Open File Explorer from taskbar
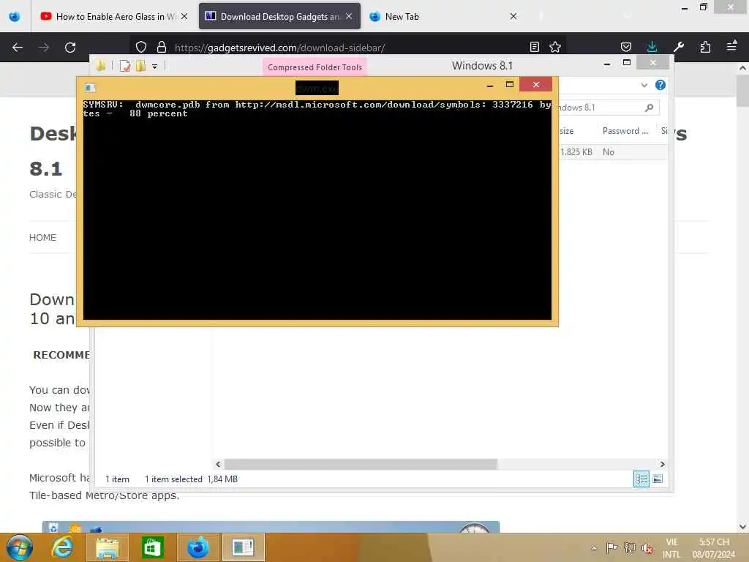749x562 pixels. (x=107, y=548)
